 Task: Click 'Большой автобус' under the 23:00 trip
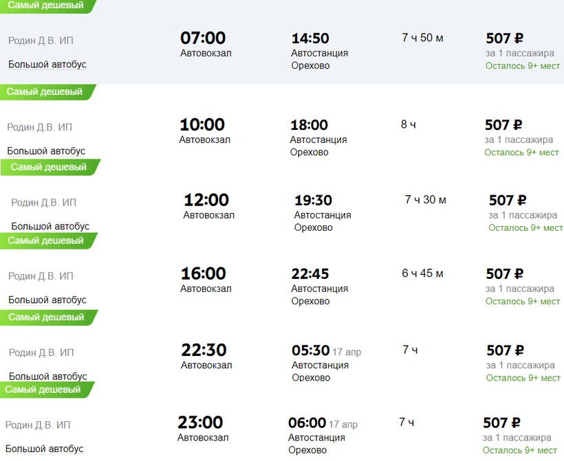tap(44, 449)
